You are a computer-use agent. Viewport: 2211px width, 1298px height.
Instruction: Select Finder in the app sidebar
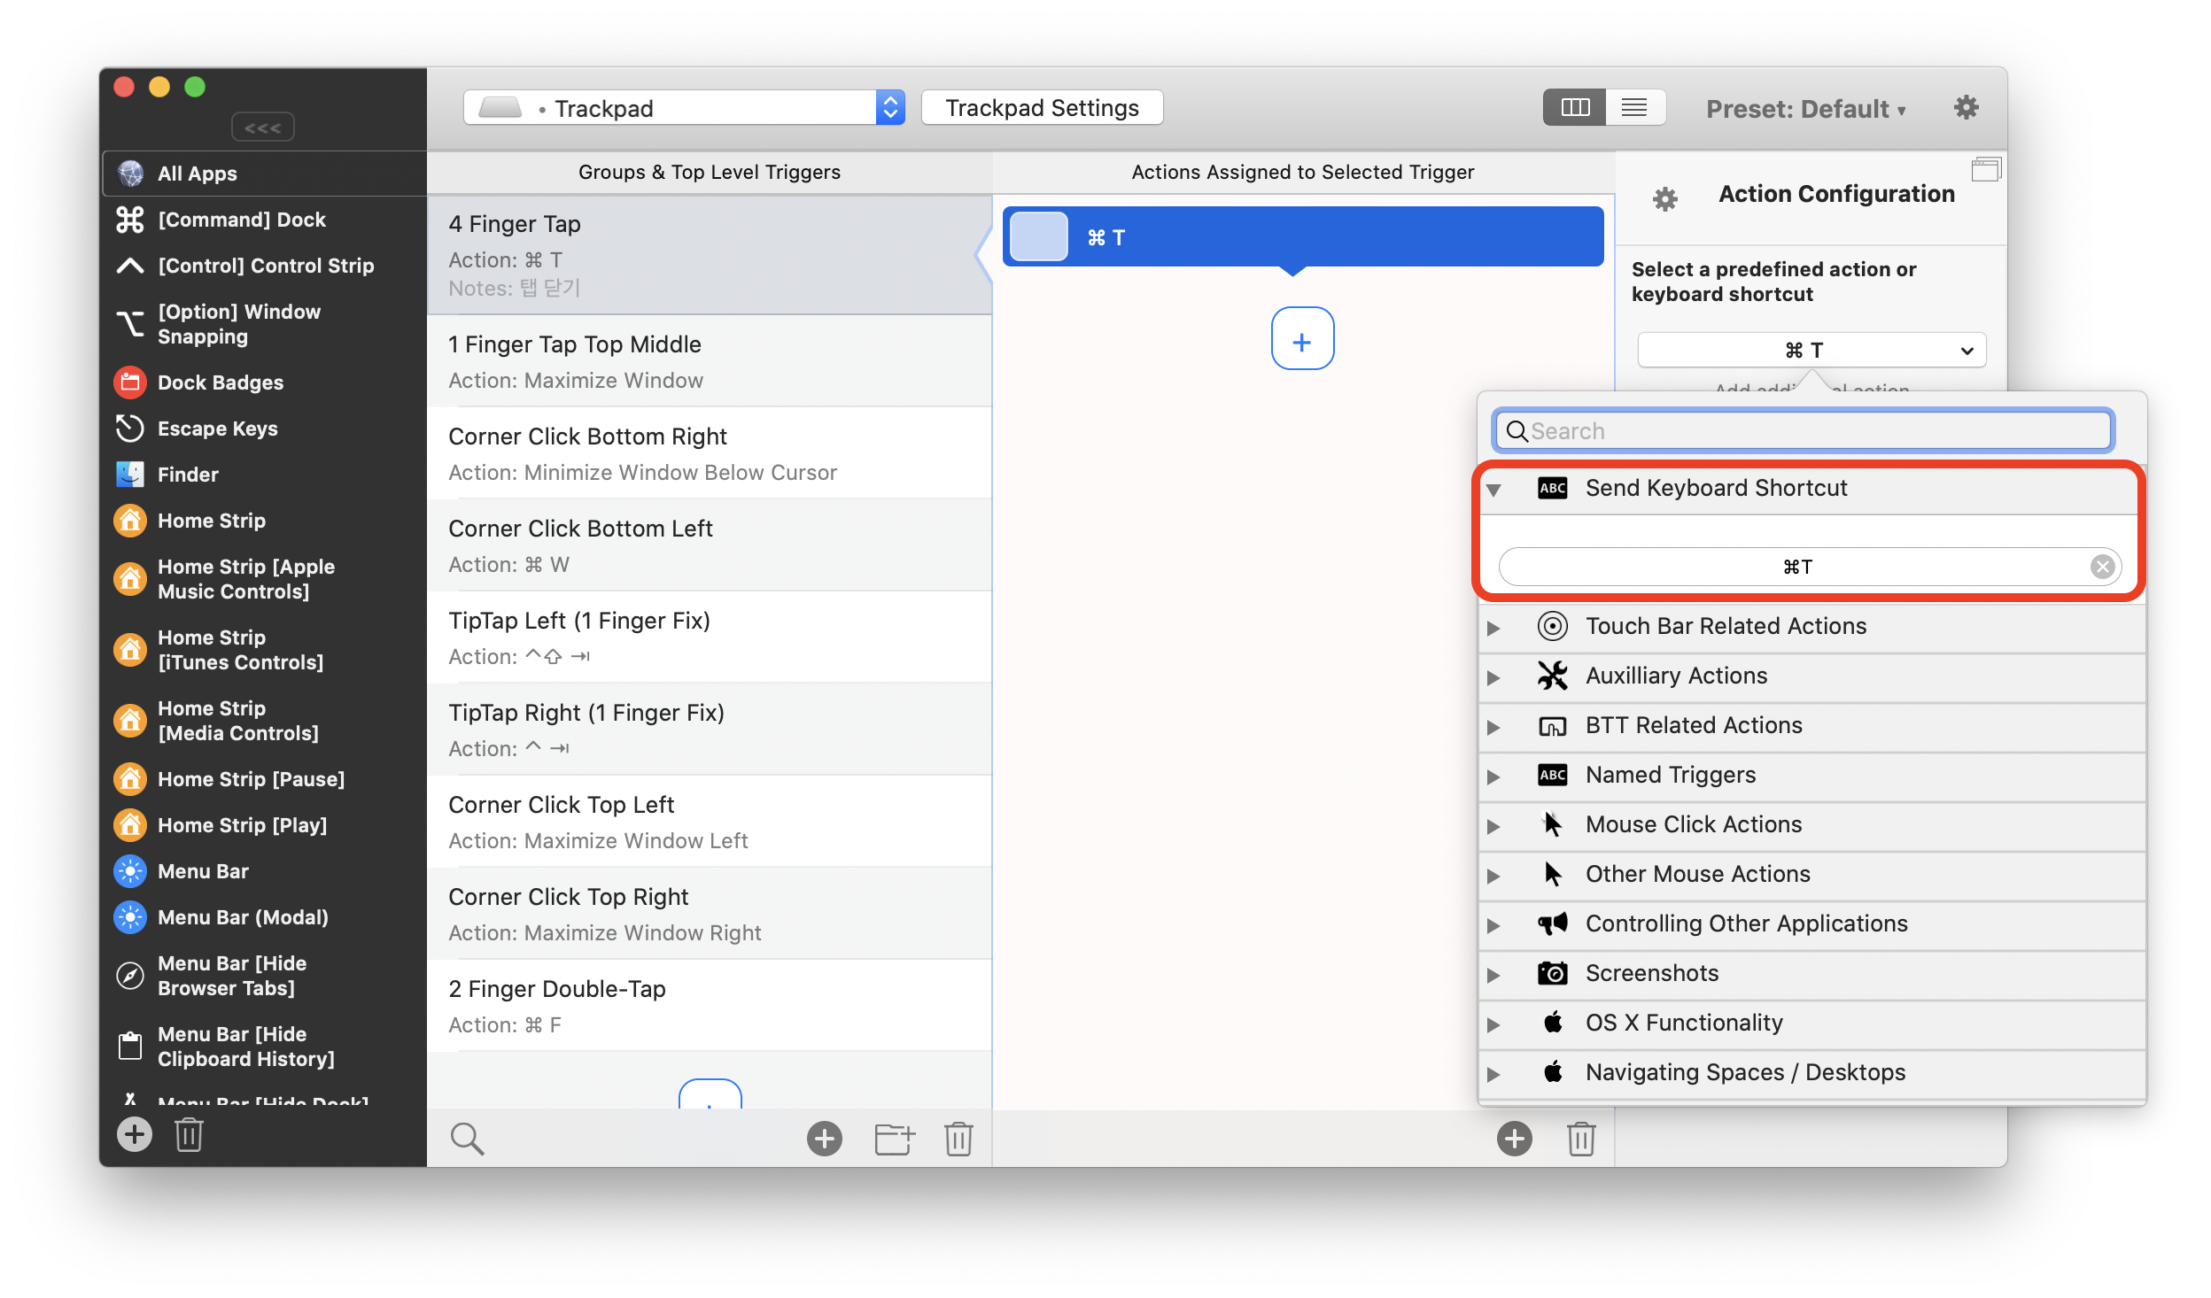coord(188,475)
